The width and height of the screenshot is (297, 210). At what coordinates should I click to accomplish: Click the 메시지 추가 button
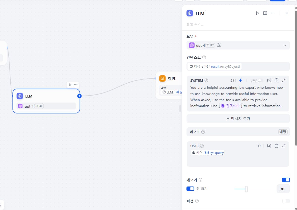point(238,119)
